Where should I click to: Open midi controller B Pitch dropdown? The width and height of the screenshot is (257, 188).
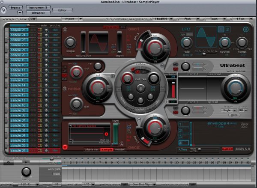189,19
